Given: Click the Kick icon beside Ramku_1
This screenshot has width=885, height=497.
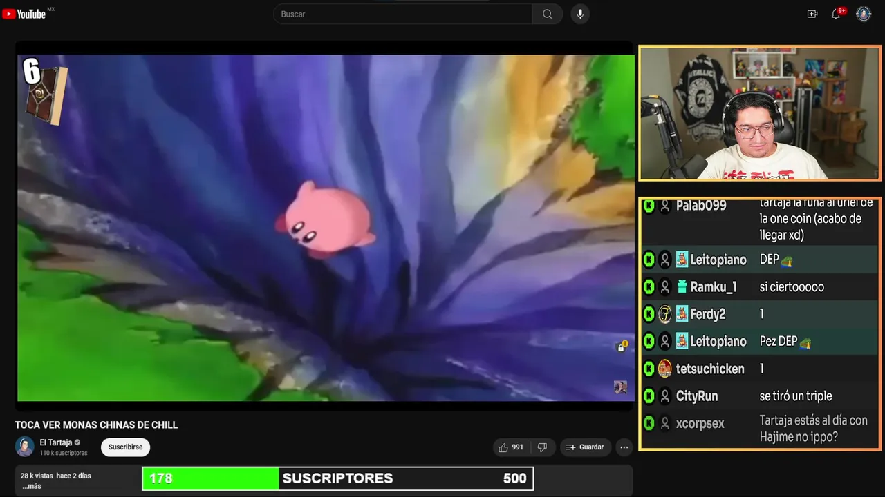Looking at the screenshot, I should click(x=649, y=287).
